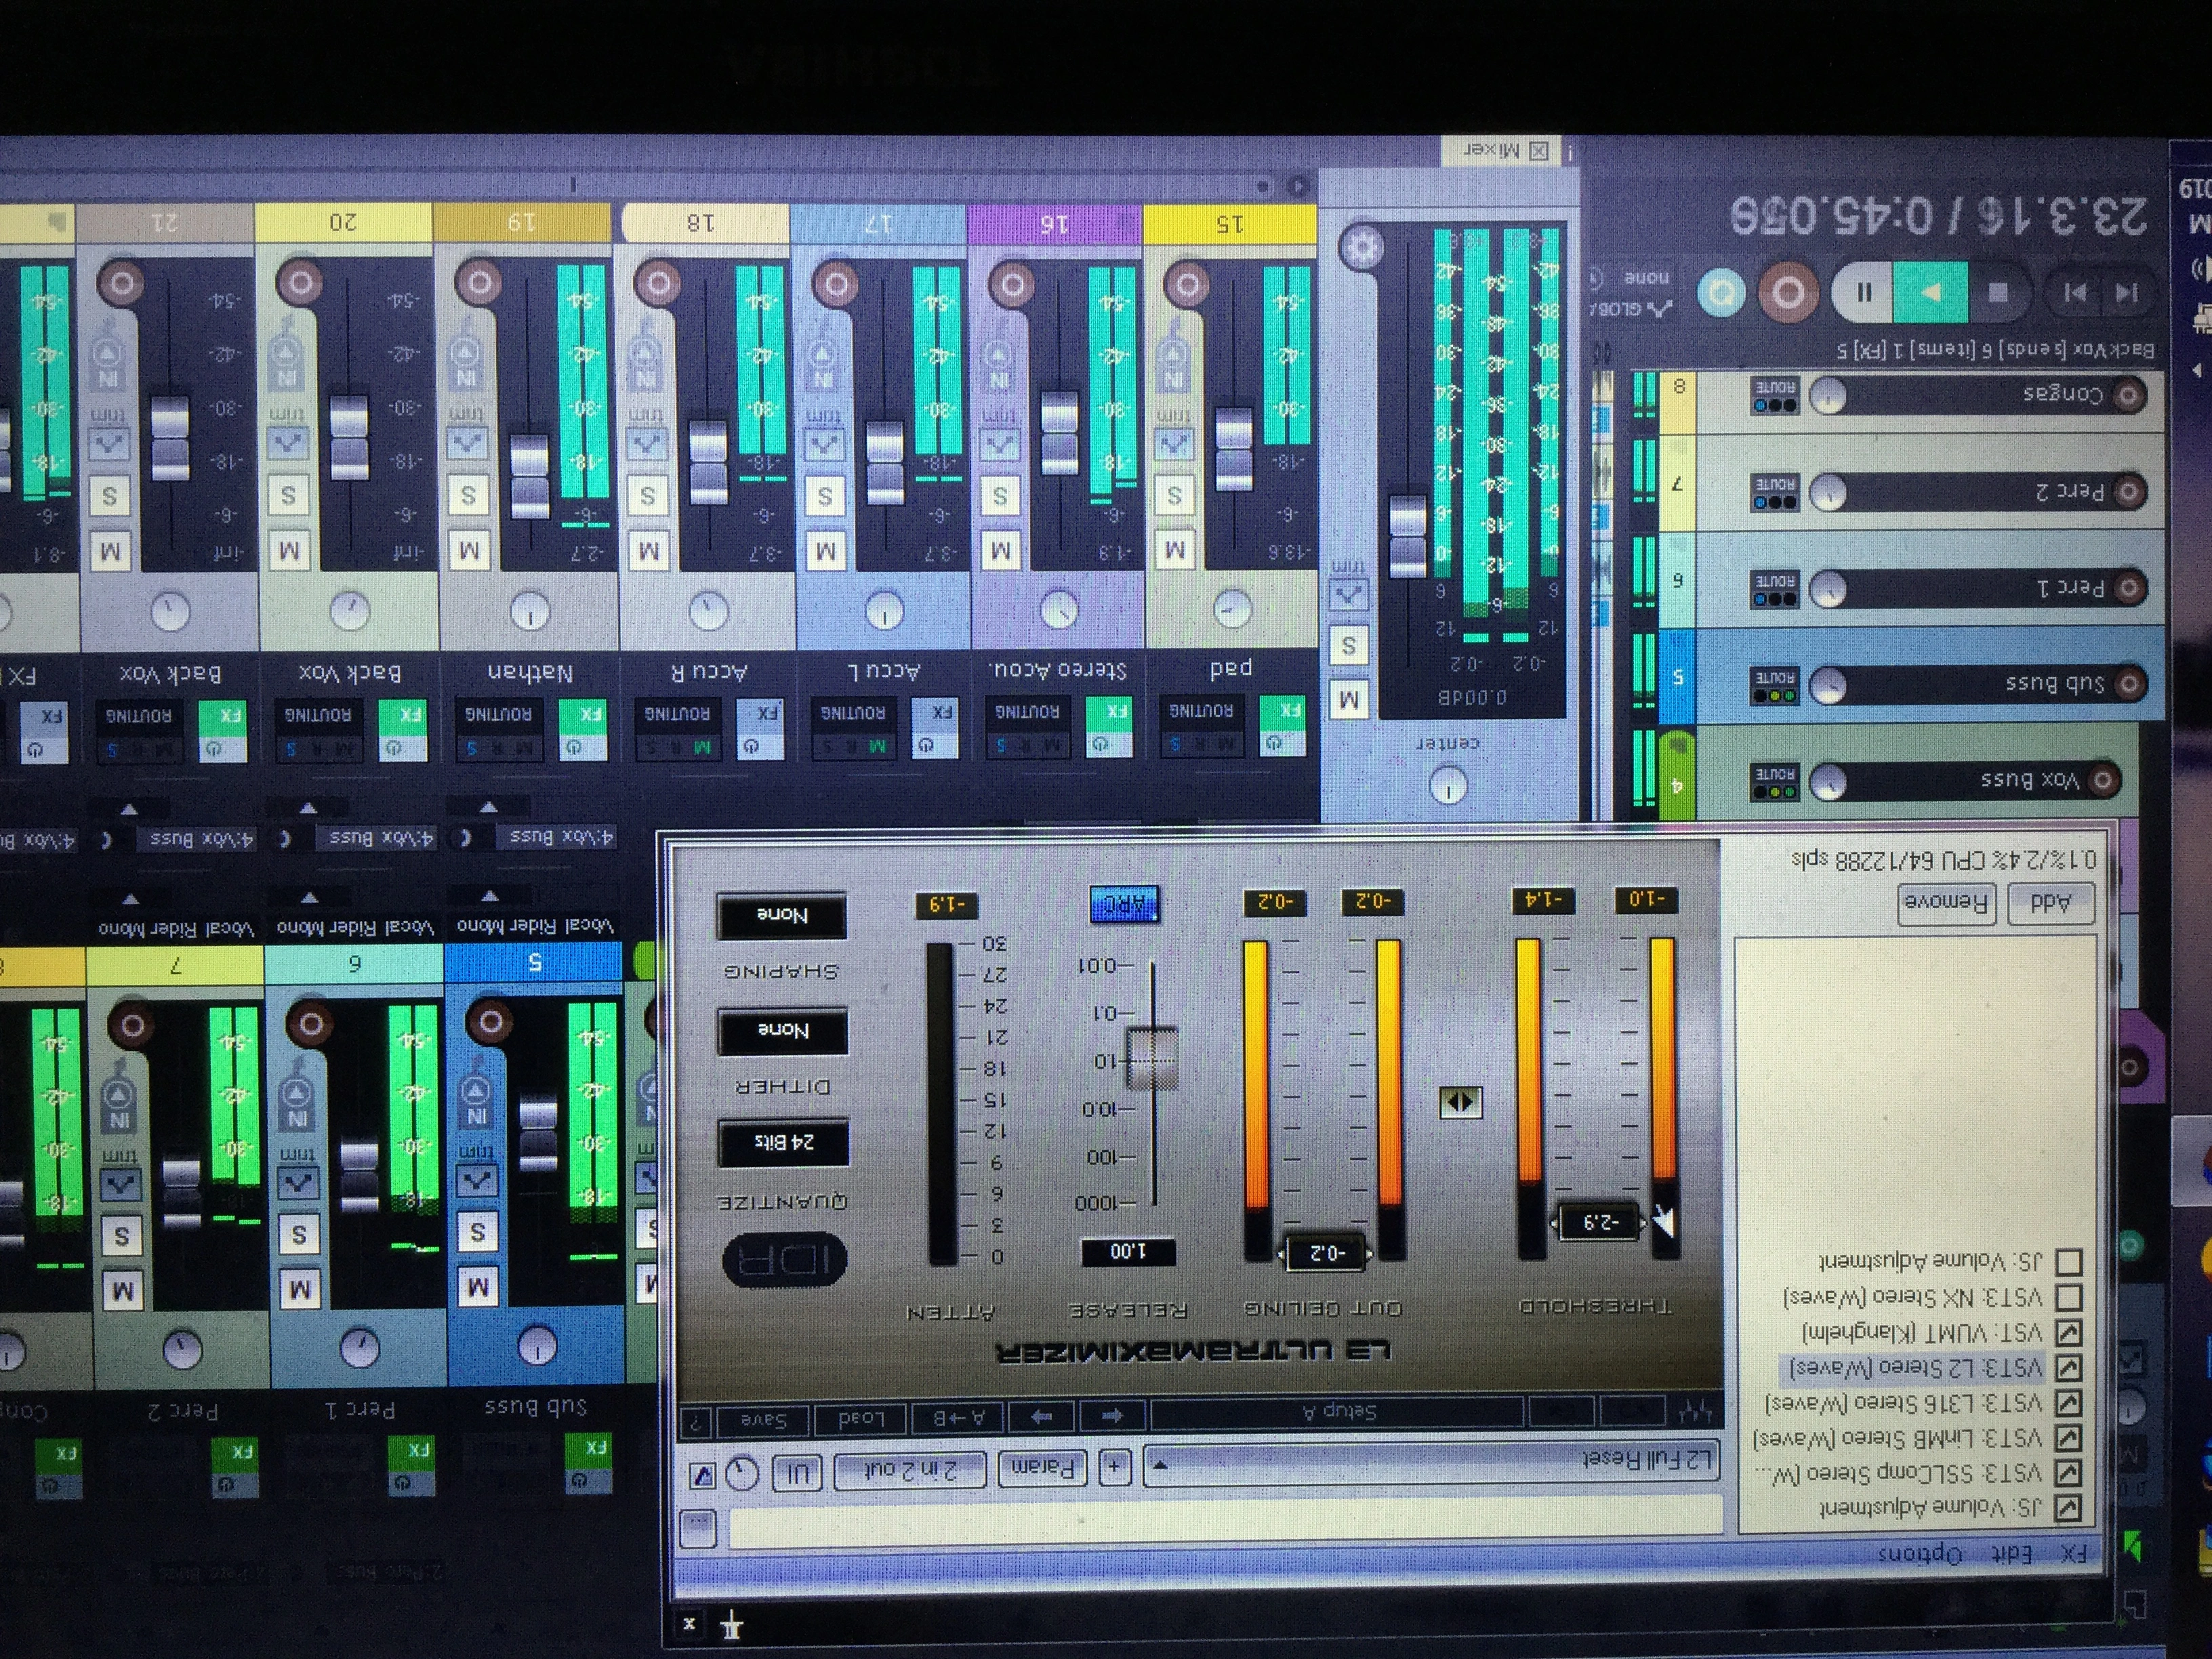Open the 24 Bits quantize selector
Image resolution: width=2212 pixels, height=1659 pixels.
(x=784, y=1142)
